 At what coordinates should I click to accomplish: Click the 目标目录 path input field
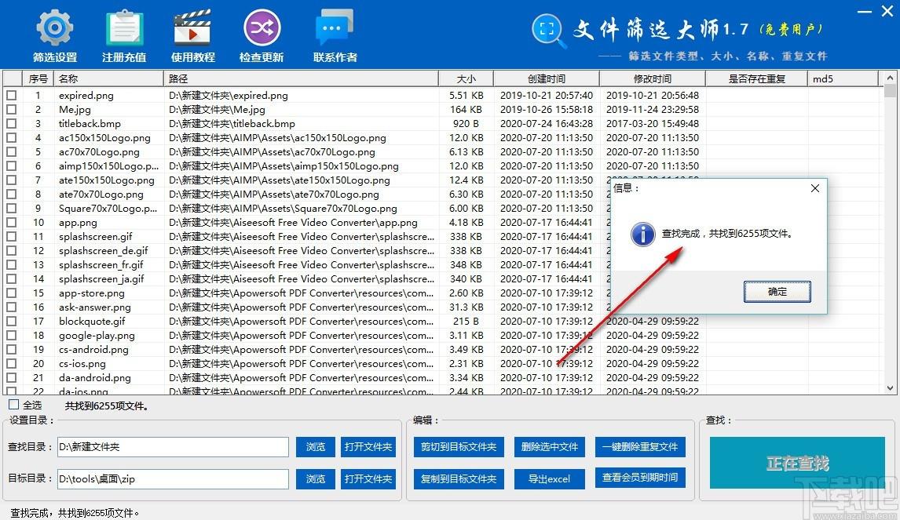[173, 478]
